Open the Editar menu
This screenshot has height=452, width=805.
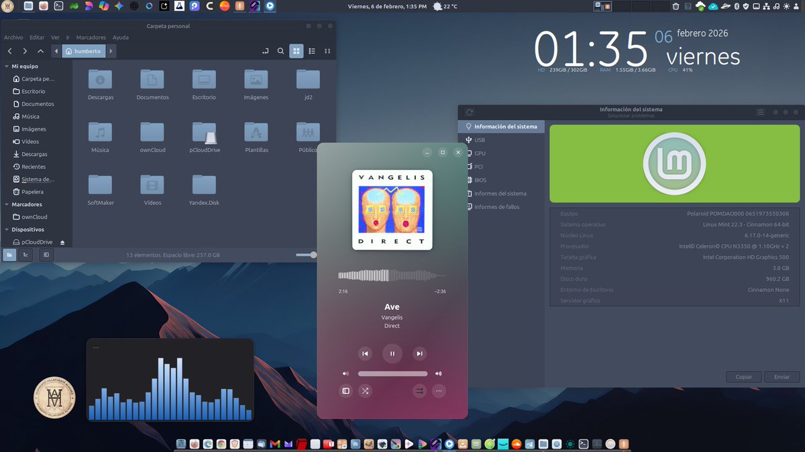click(37, 37)
